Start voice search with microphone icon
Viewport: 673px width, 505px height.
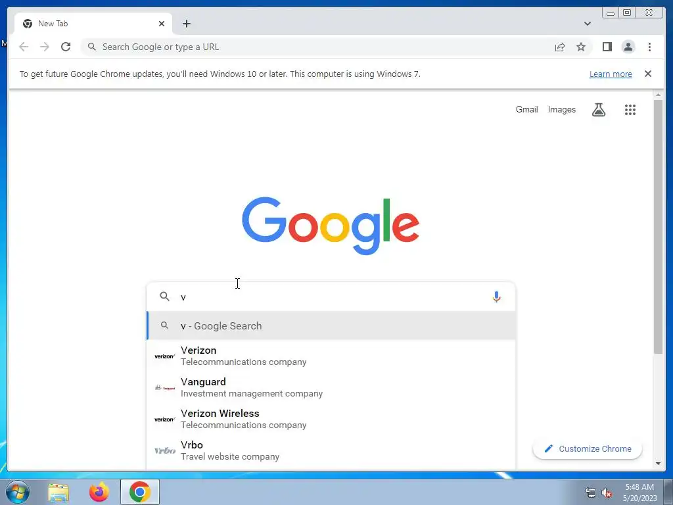[x=496, y=297]
